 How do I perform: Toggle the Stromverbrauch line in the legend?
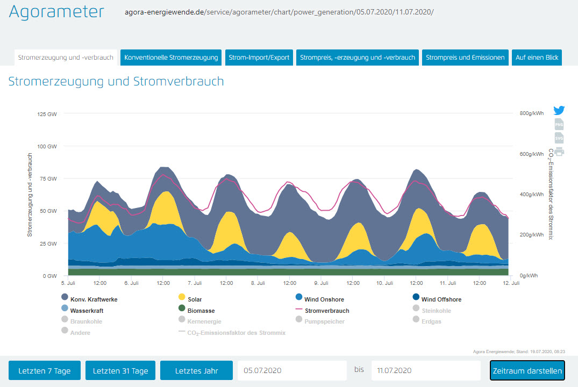pos(326,311)
